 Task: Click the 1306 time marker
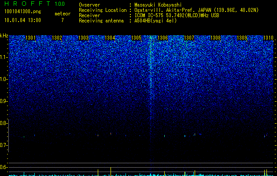tap(163, 38)
